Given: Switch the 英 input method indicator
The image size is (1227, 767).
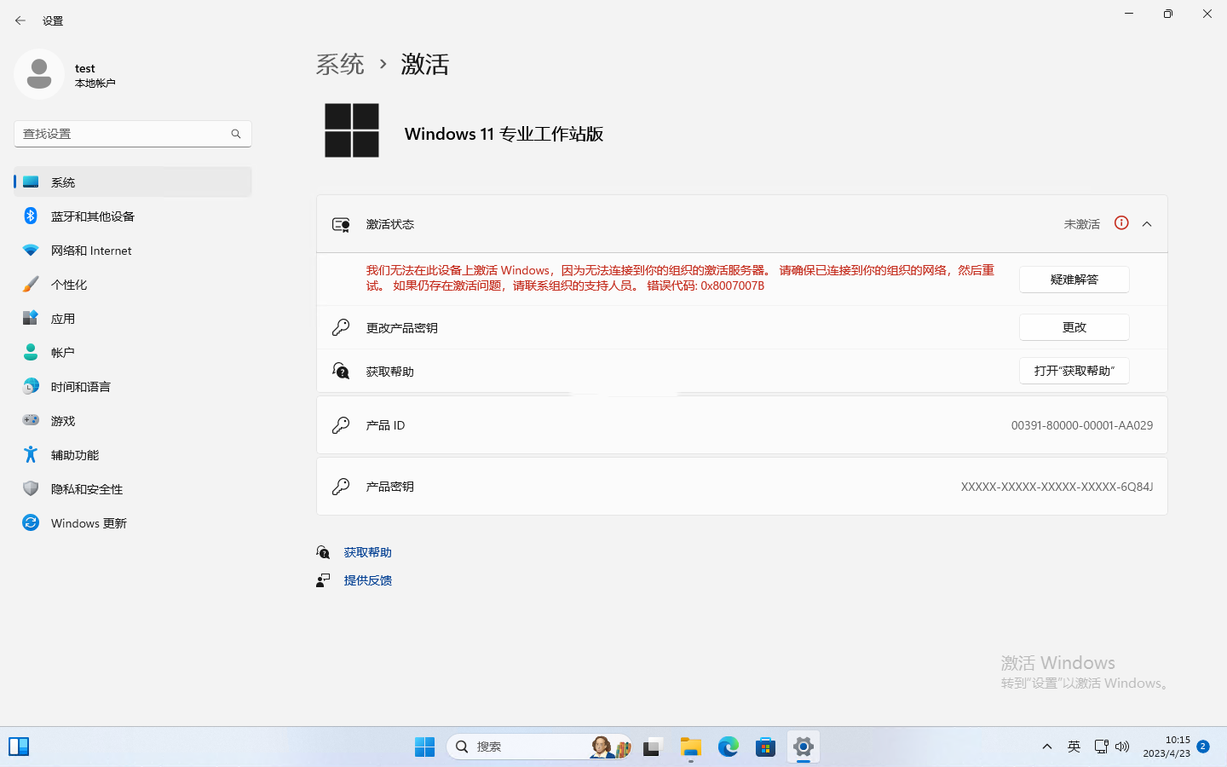Looking at the screenshot, I should (1074, 747).
